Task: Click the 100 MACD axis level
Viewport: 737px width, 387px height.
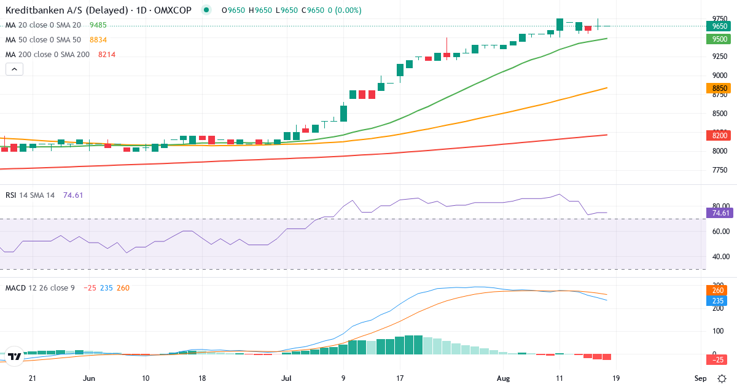Action: (719, 331)
